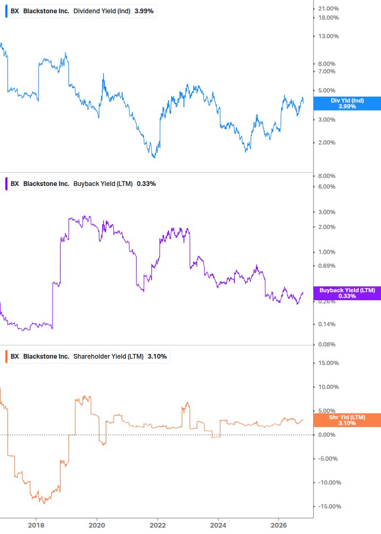Click the purple color bar beside Buyback Yield

[x=6, y=183]
